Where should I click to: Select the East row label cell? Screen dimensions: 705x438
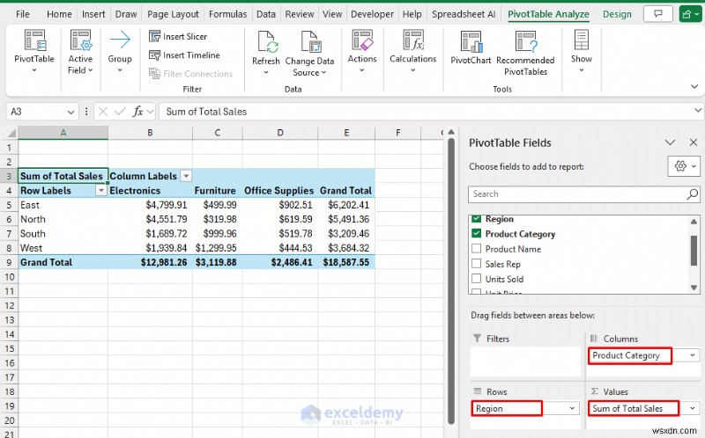pos(63,205)
